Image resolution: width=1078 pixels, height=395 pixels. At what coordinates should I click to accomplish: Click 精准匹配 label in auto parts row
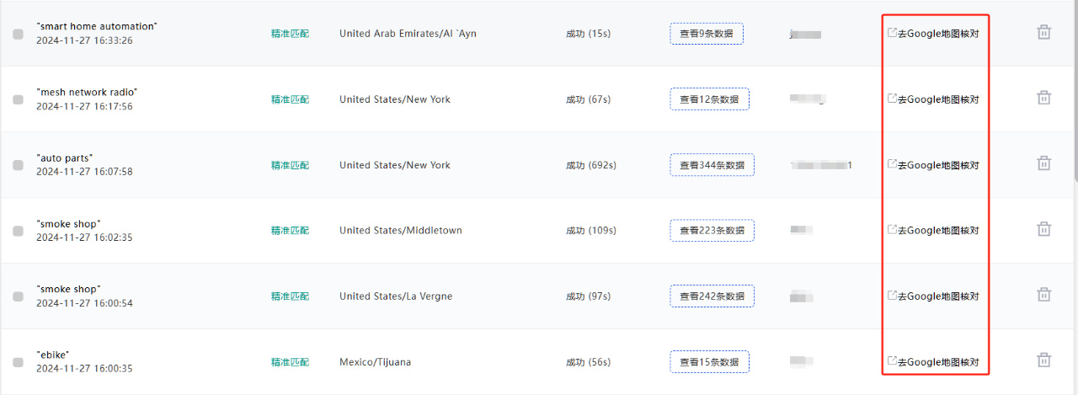[x=290, y=165]
